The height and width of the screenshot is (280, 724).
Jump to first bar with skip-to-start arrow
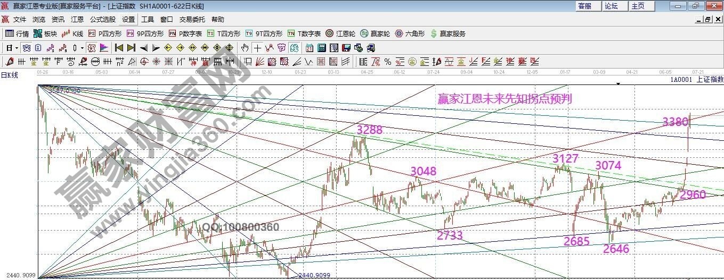[119, 48]
